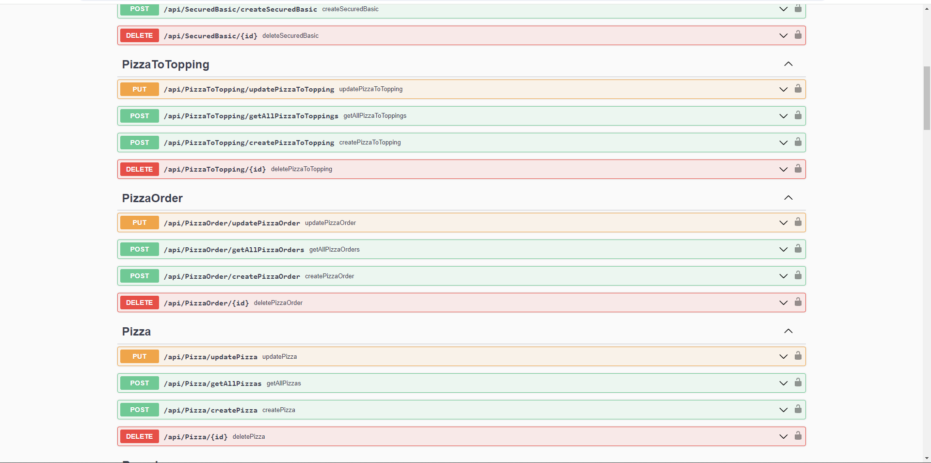
Task: Expand the createPizzaToTopping endpoint chevron
Action: point(783,143)
